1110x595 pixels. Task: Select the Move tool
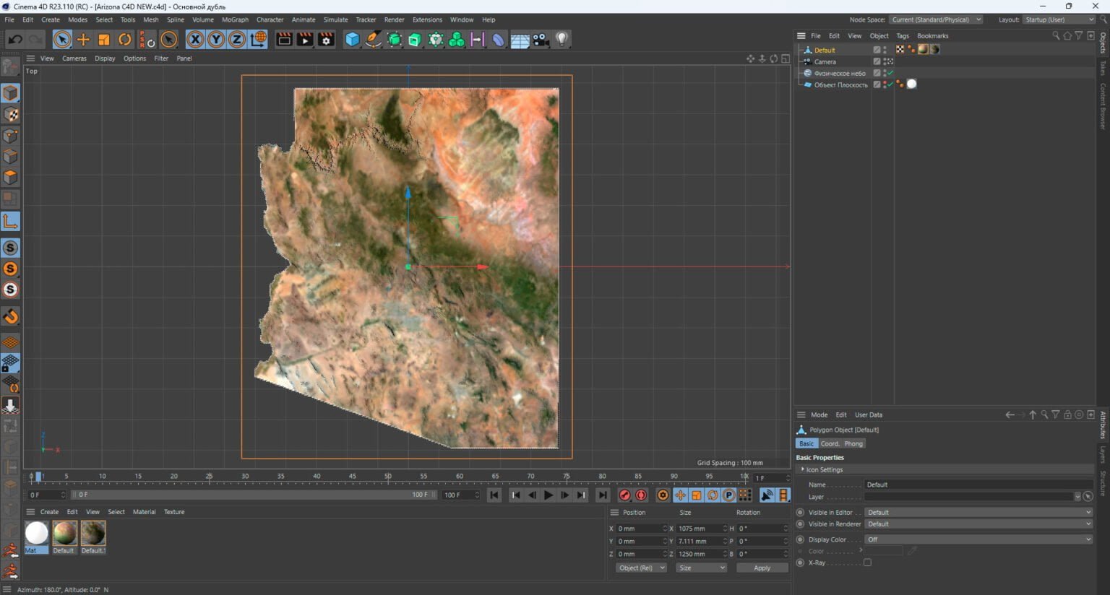(x=82, y=40)
